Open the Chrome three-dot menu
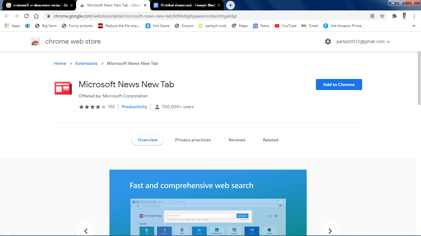This screenshot has width=421, height=236. click(x=414, y=16)
